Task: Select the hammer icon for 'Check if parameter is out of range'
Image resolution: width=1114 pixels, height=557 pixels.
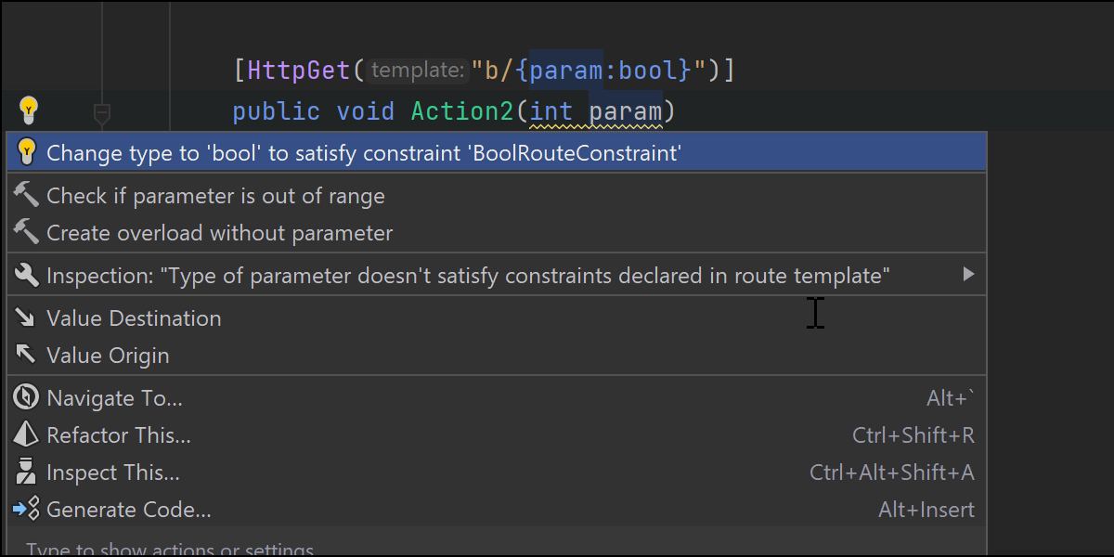Action: [26, 195]
